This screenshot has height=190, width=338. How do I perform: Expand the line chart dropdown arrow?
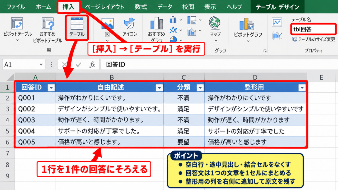181,30
